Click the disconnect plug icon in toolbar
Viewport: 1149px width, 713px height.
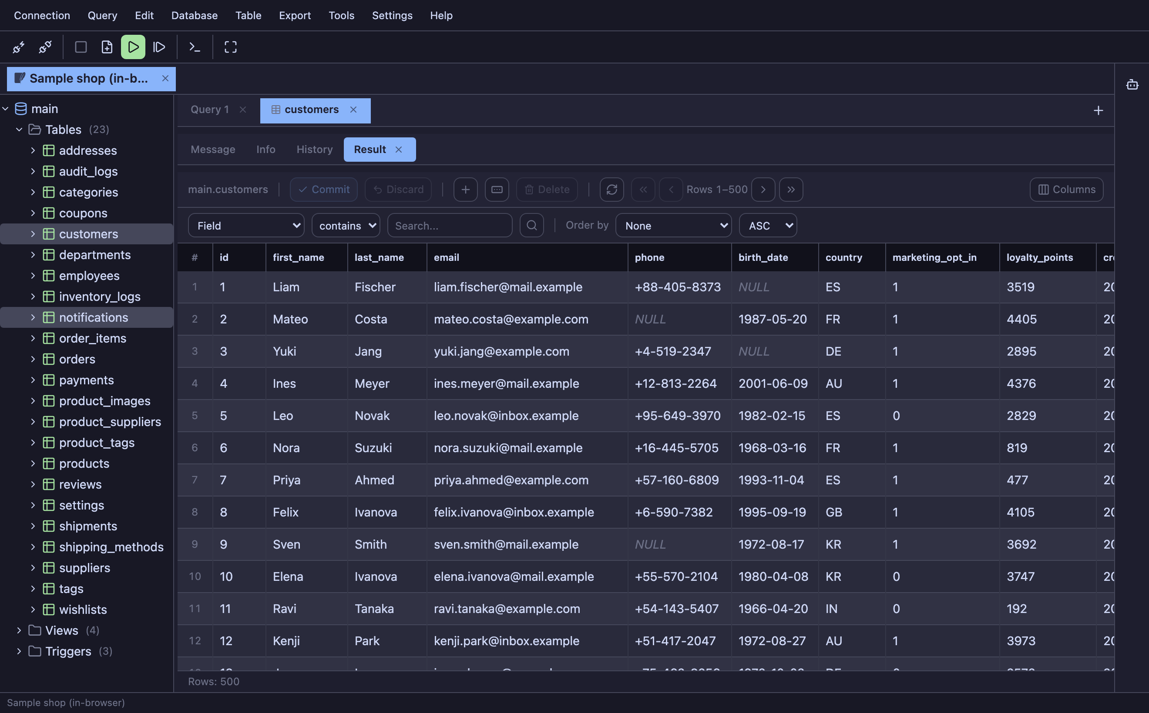(45, 47)
